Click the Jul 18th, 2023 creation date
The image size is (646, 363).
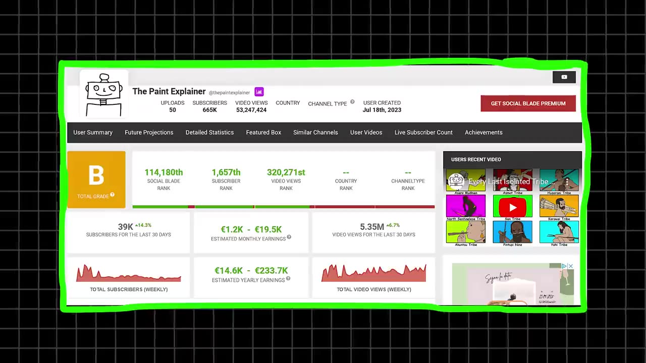382,110
